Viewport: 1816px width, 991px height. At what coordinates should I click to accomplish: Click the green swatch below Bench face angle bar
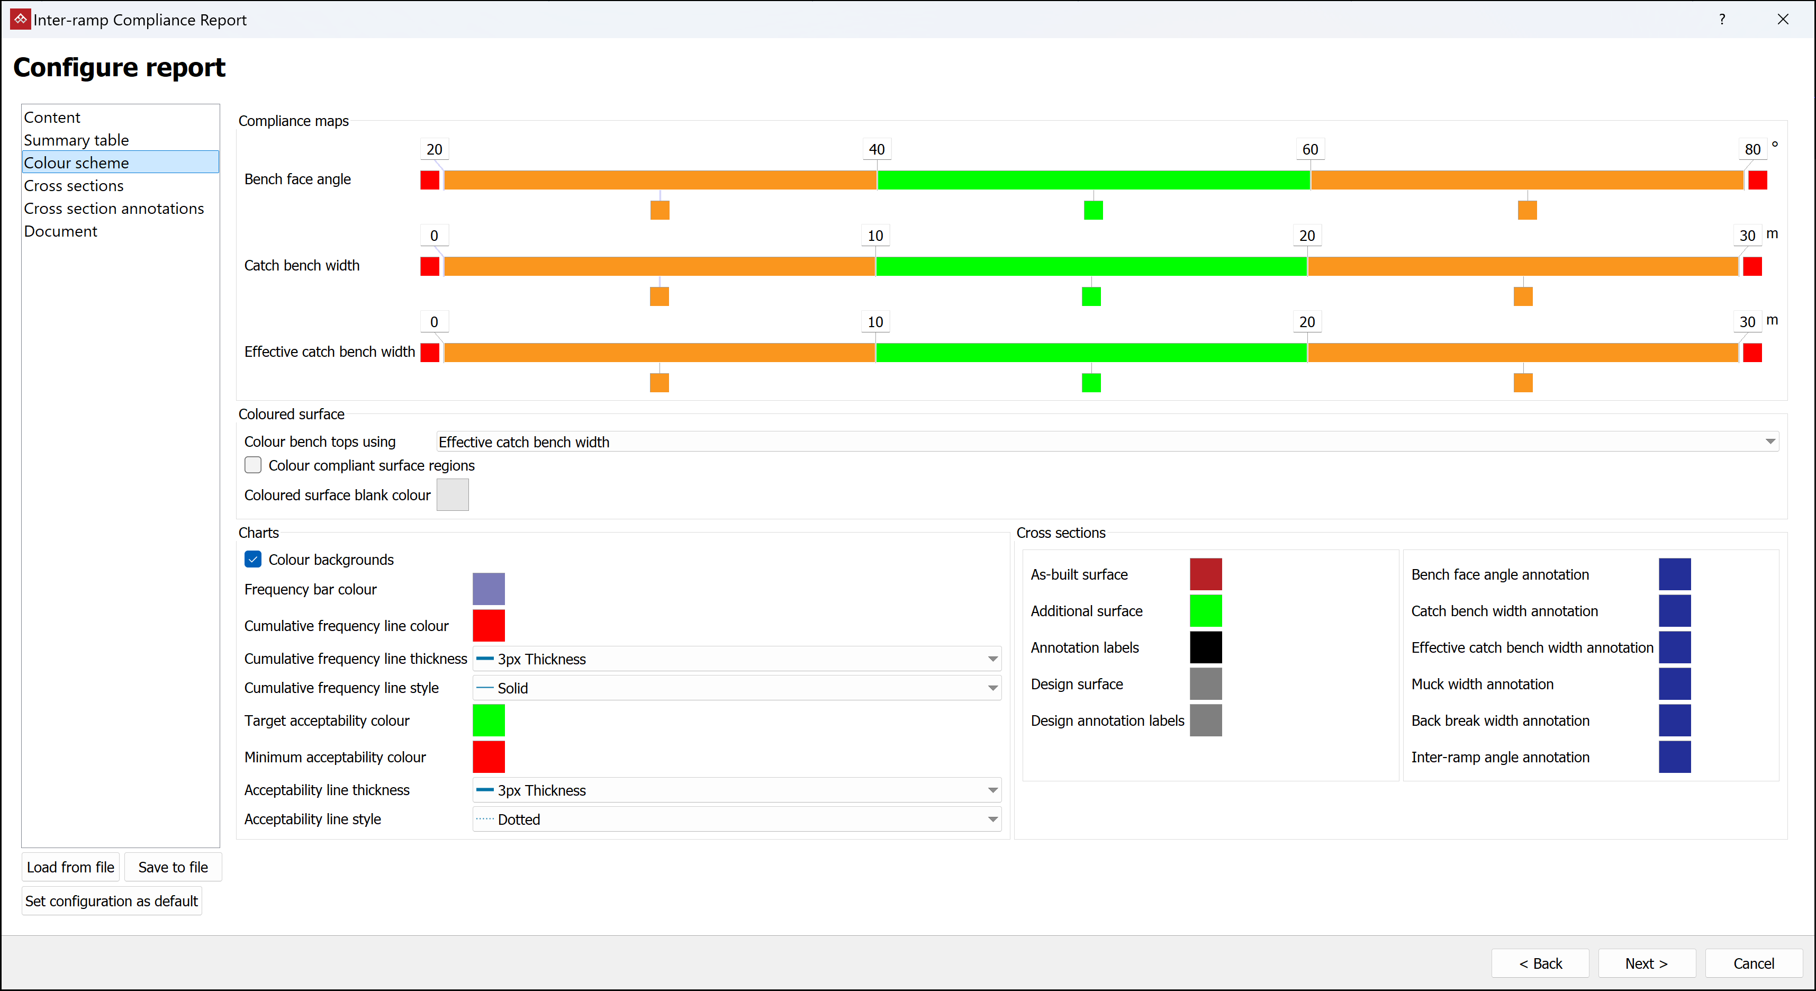point(1092,210)
